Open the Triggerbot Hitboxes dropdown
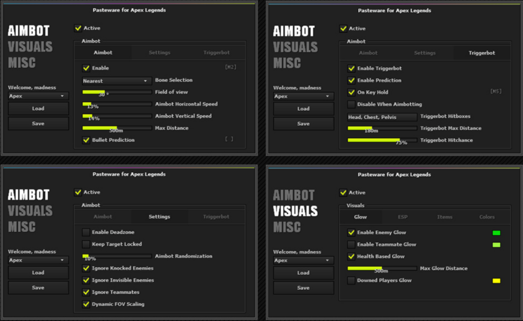 (x=382, y=117)
